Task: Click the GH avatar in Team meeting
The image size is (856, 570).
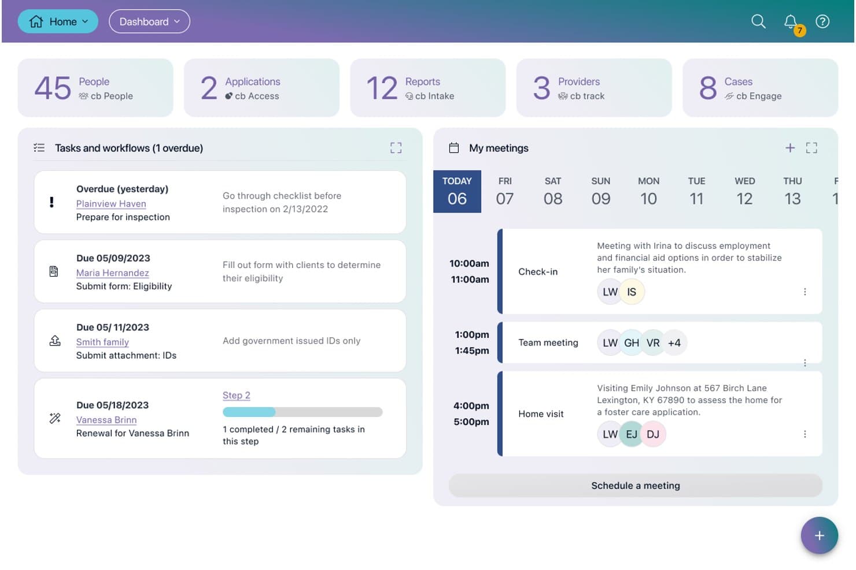Action: 632,343
